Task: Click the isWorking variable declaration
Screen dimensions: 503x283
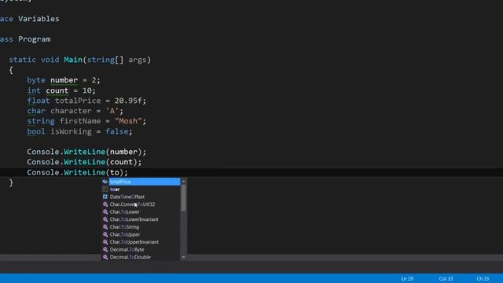Action: point(71,131)
